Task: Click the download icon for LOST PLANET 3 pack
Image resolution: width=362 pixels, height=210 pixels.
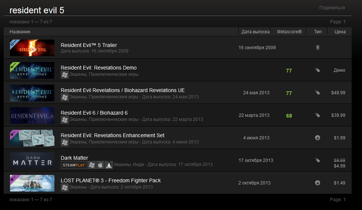Action: coord(318,183)
